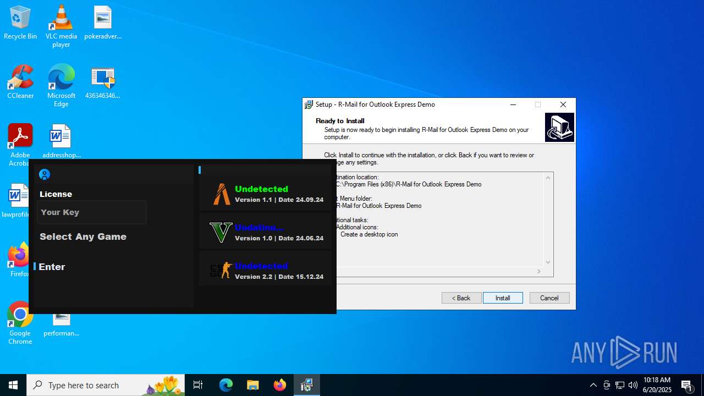
Task: Open the taskbar clock and date
Action: pos(657,385)
